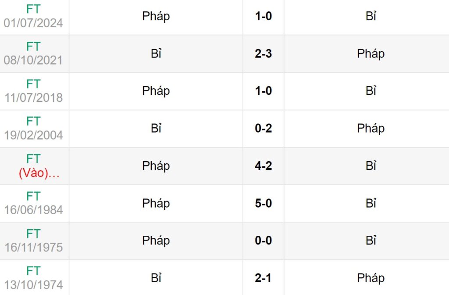Click the date 16/06/1984
Screen dimensions: 449x295
pyautogui.click(x=34, y=210)
